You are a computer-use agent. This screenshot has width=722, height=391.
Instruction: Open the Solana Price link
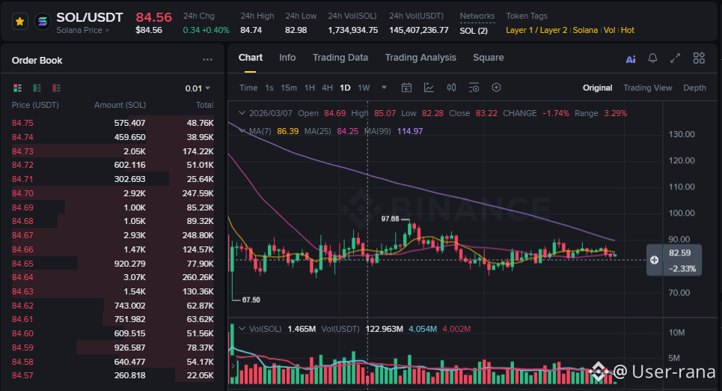point(82,31)
